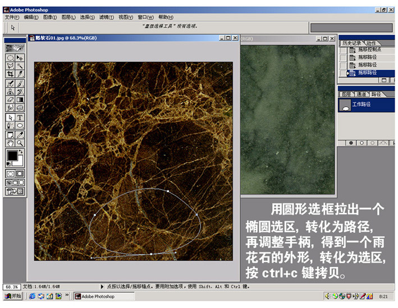Fill path with foreground color button
The image size is (398, 308).
point(351,143)
